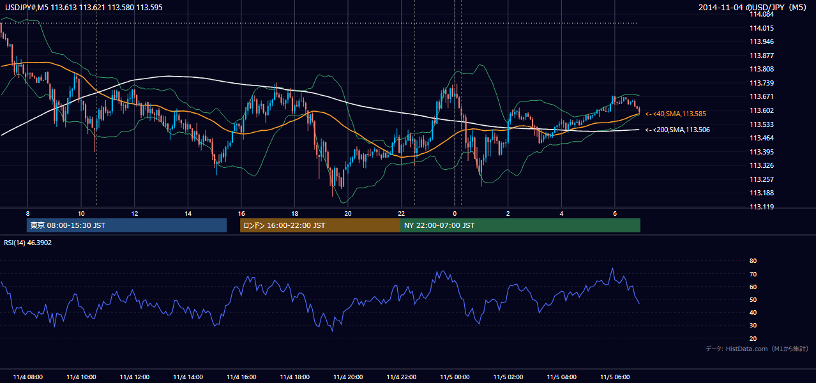Click the NY 22:00-07:00 JST session bar
Viewport: 816px width, 383px height.
[520, 225]
